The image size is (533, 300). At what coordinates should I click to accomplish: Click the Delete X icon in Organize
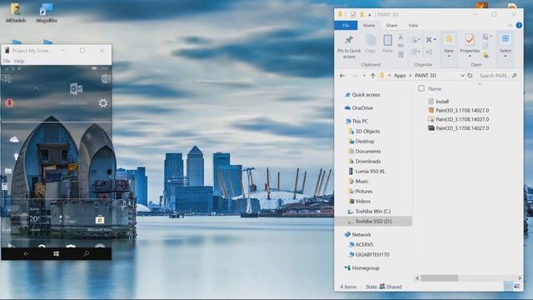pyautogui.click(x=429, y=40)
